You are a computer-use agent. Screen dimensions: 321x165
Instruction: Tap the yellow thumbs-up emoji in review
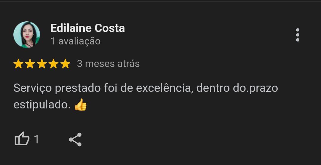pos(81,105)
